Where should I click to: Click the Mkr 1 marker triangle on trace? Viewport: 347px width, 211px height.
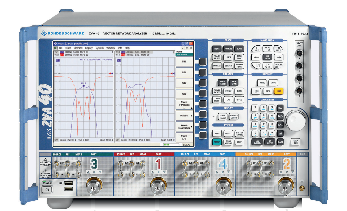(83, 86)
